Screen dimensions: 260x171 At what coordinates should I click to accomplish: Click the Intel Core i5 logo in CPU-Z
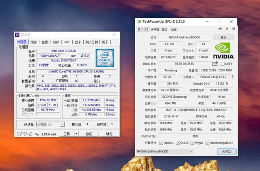pyautogui.click(x=105, y=58)
